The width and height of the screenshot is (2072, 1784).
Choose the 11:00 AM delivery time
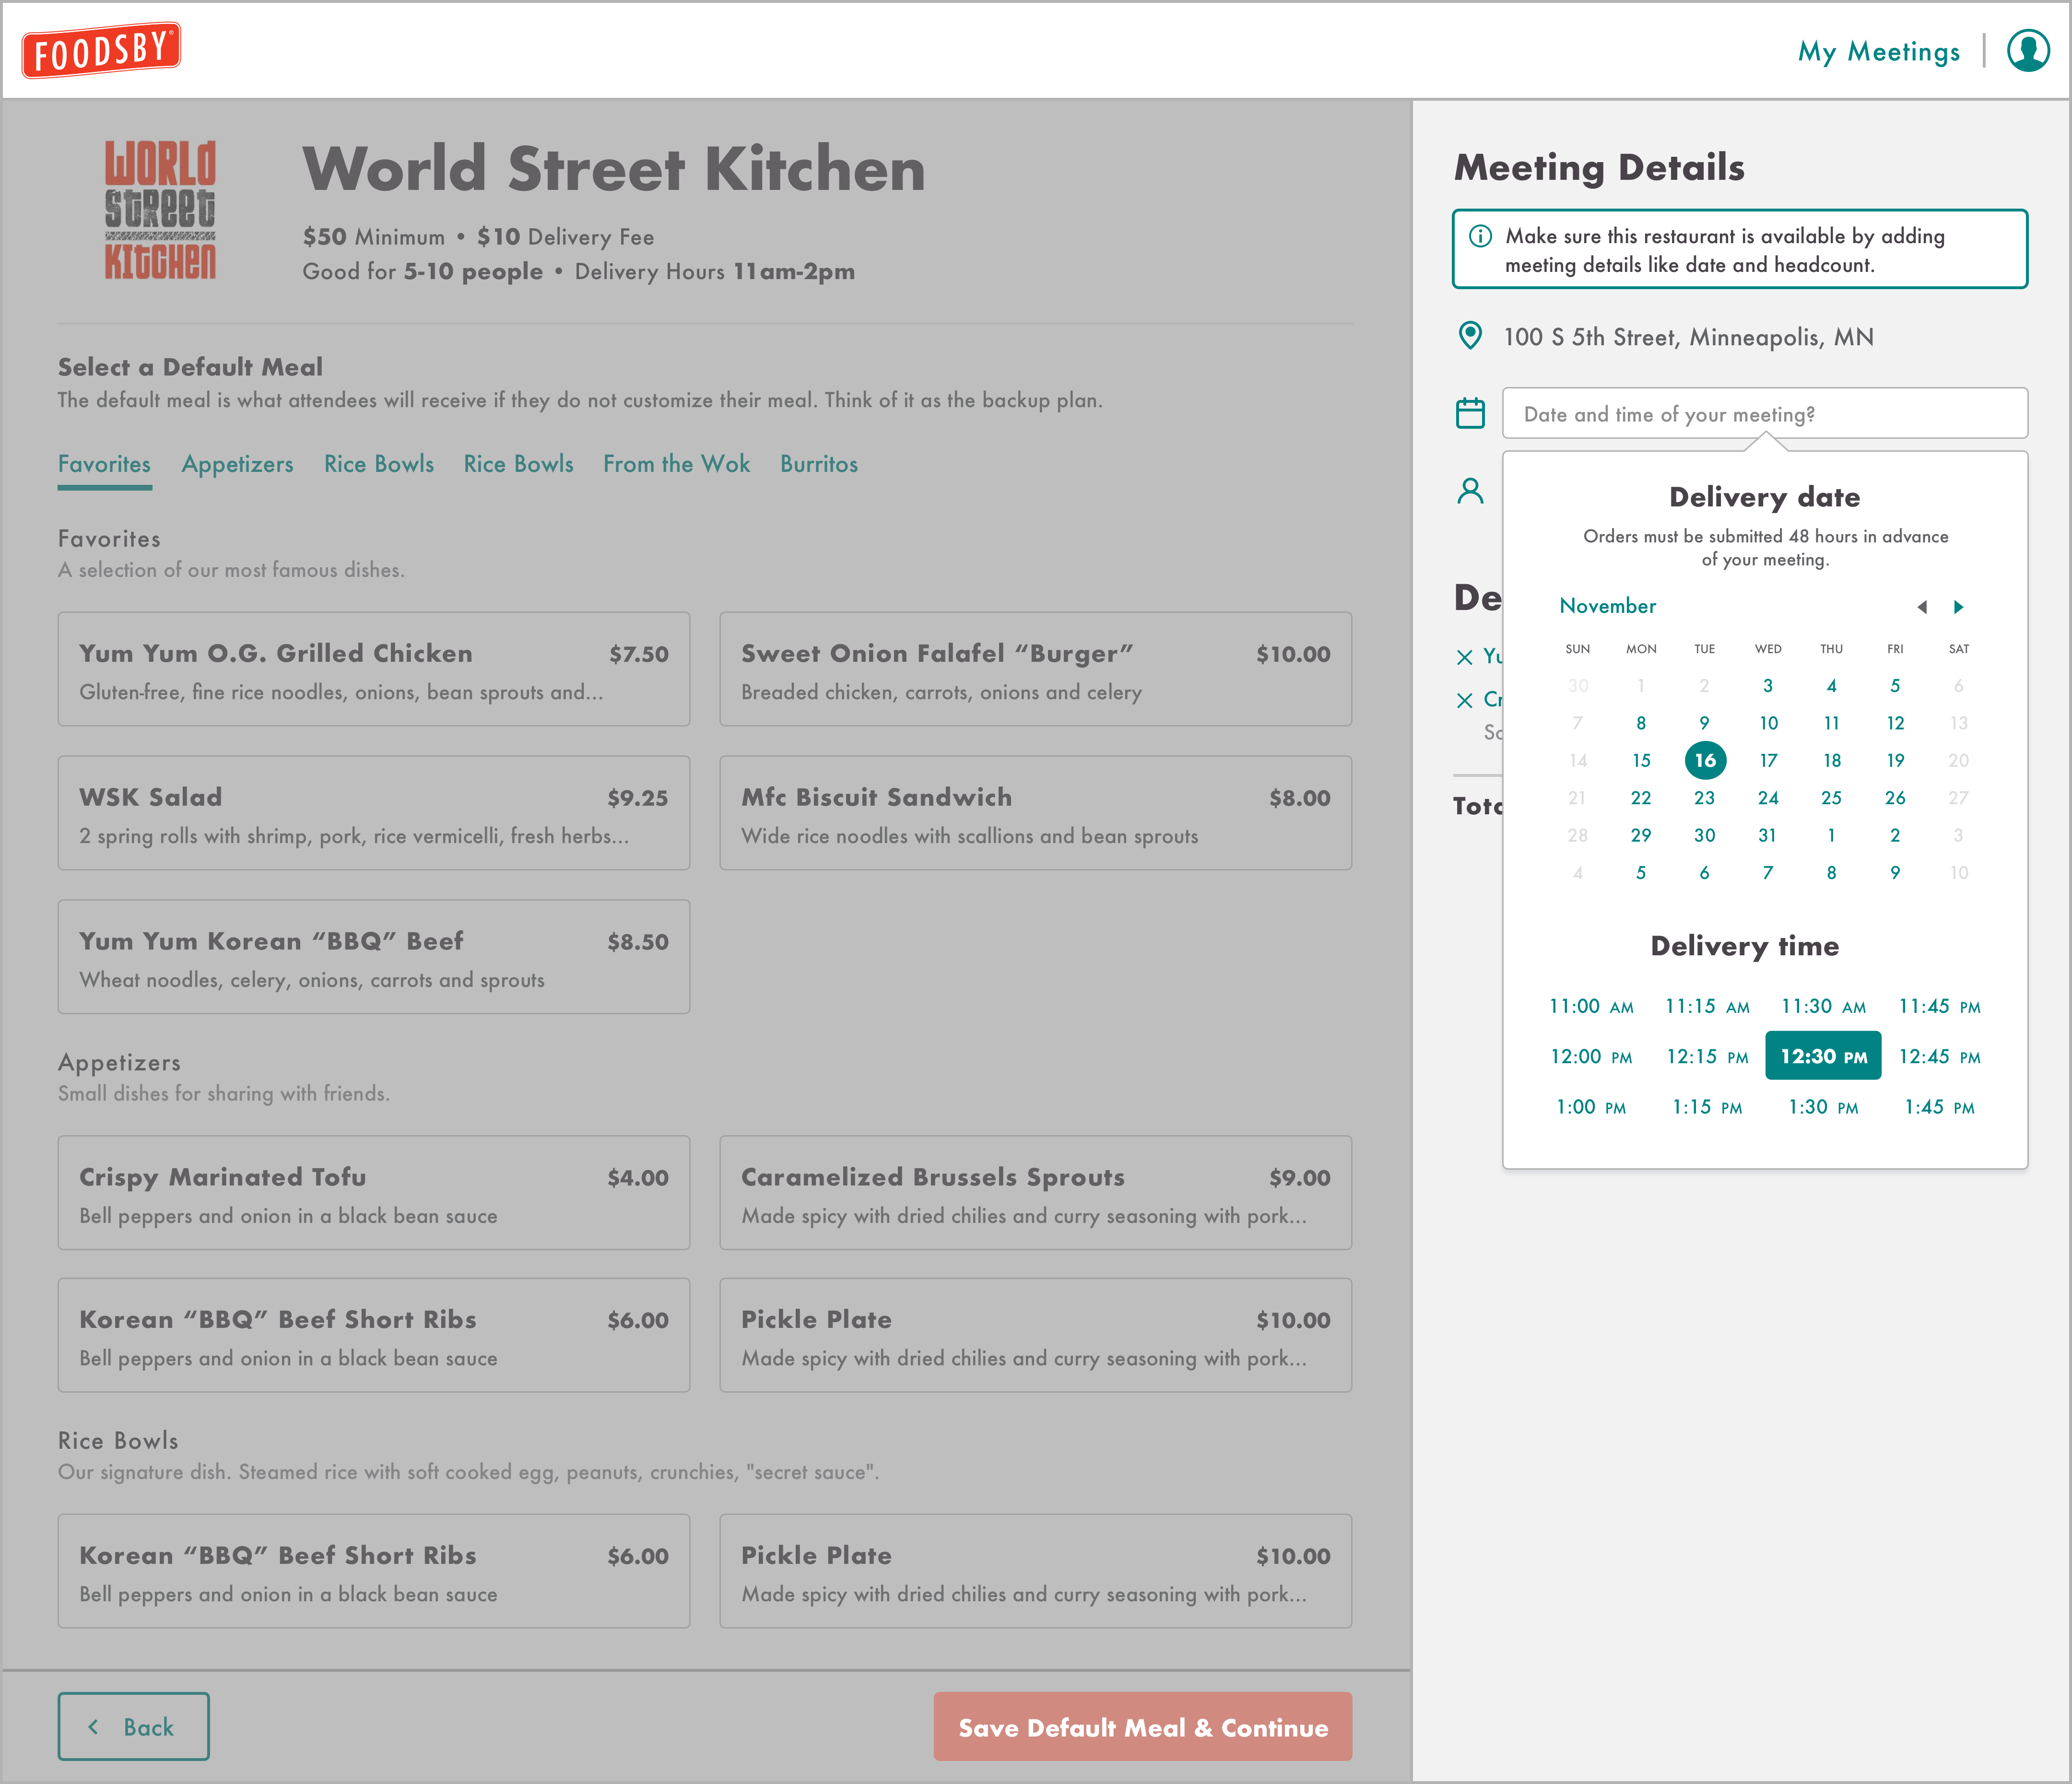1591,1007
